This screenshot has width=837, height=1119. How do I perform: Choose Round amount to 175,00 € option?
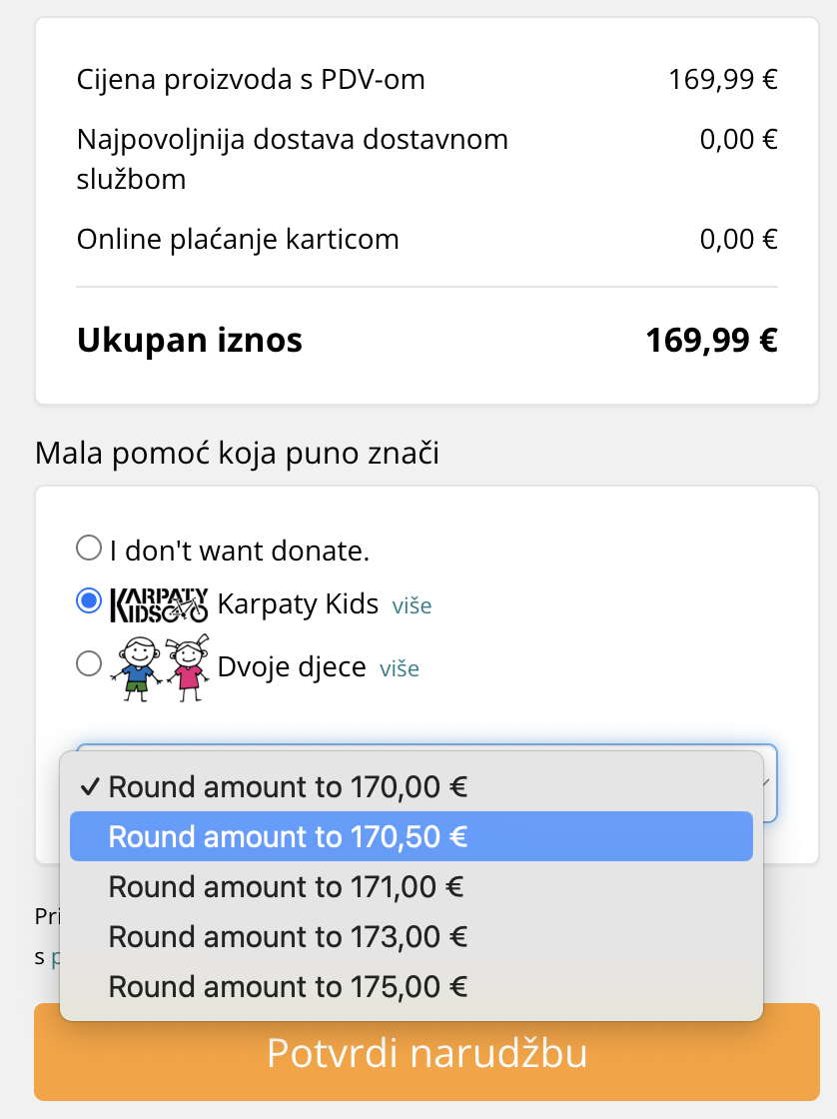point(288,986)
